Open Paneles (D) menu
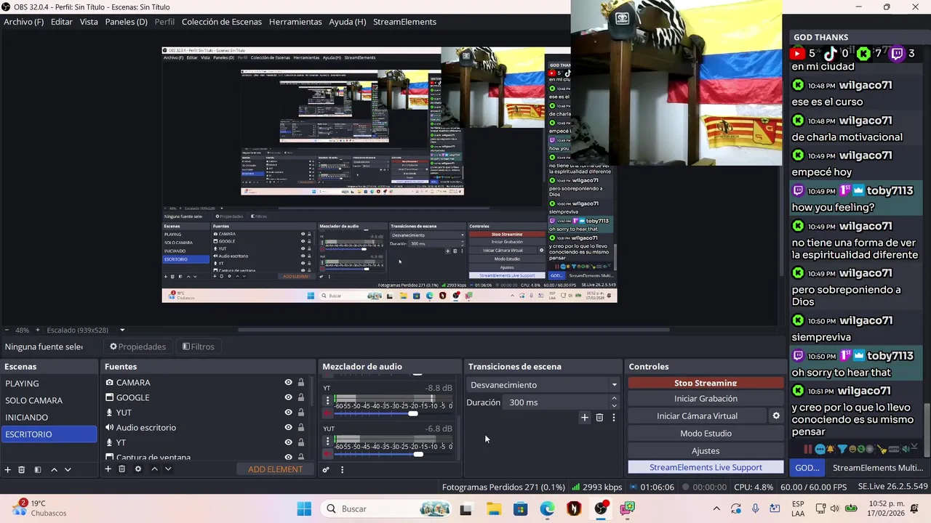931x523 pixels. click(x=126, y=22)
